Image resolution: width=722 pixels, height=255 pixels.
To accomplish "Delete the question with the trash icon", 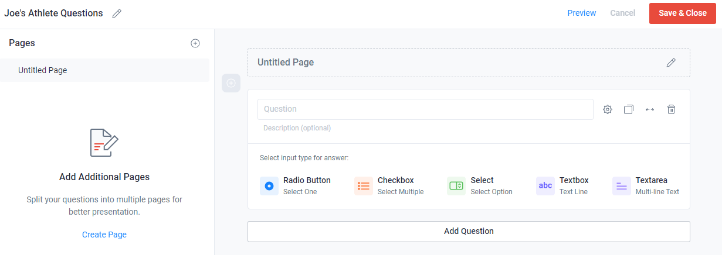I will pyautogui.click(x=672, y=109).
